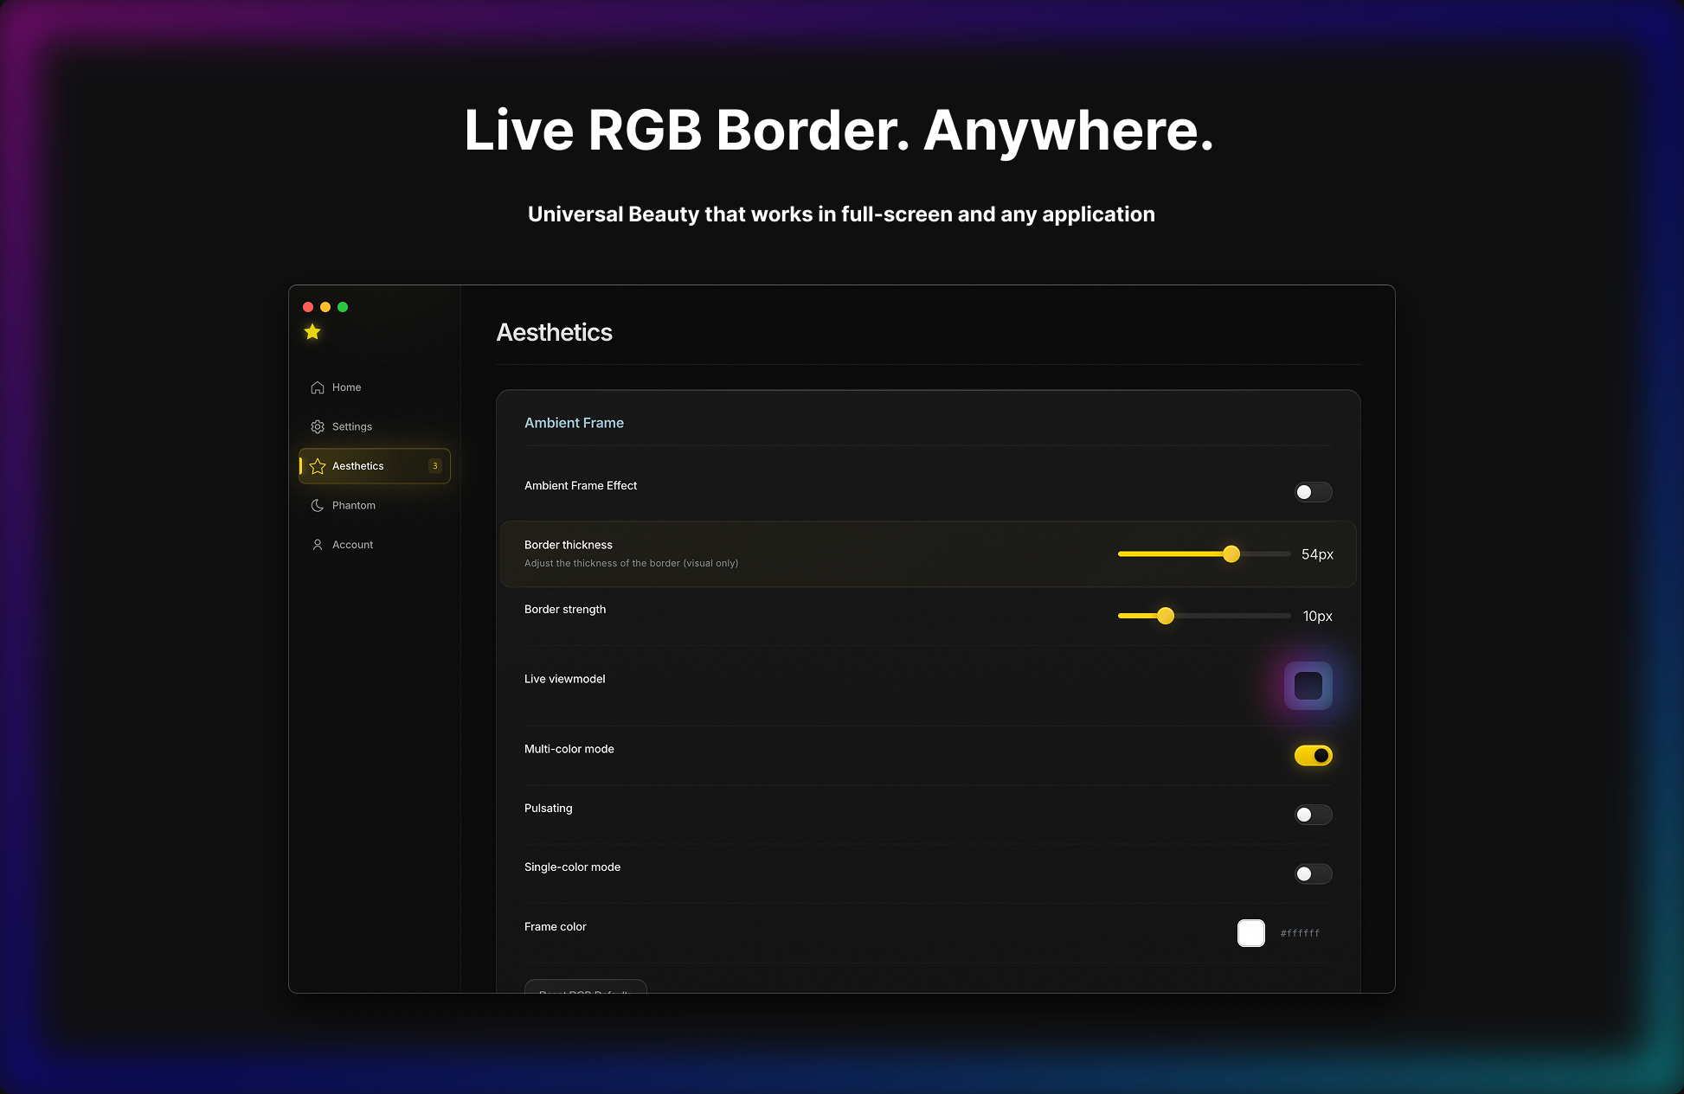Open the white Frame color swatch
Screen dimensions: 1684x1094
[x=1251, y=933]
